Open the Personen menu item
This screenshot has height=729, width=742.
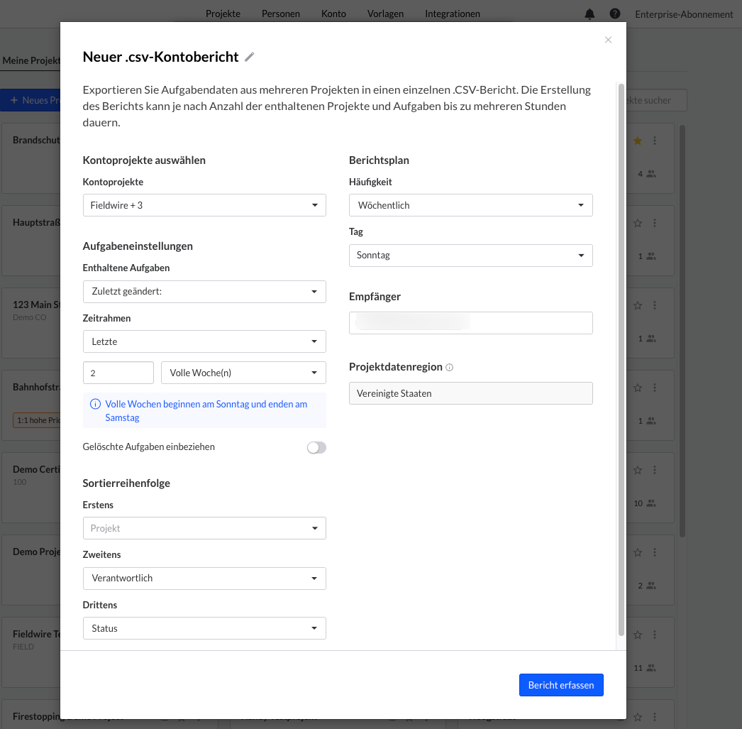[280, 13]
